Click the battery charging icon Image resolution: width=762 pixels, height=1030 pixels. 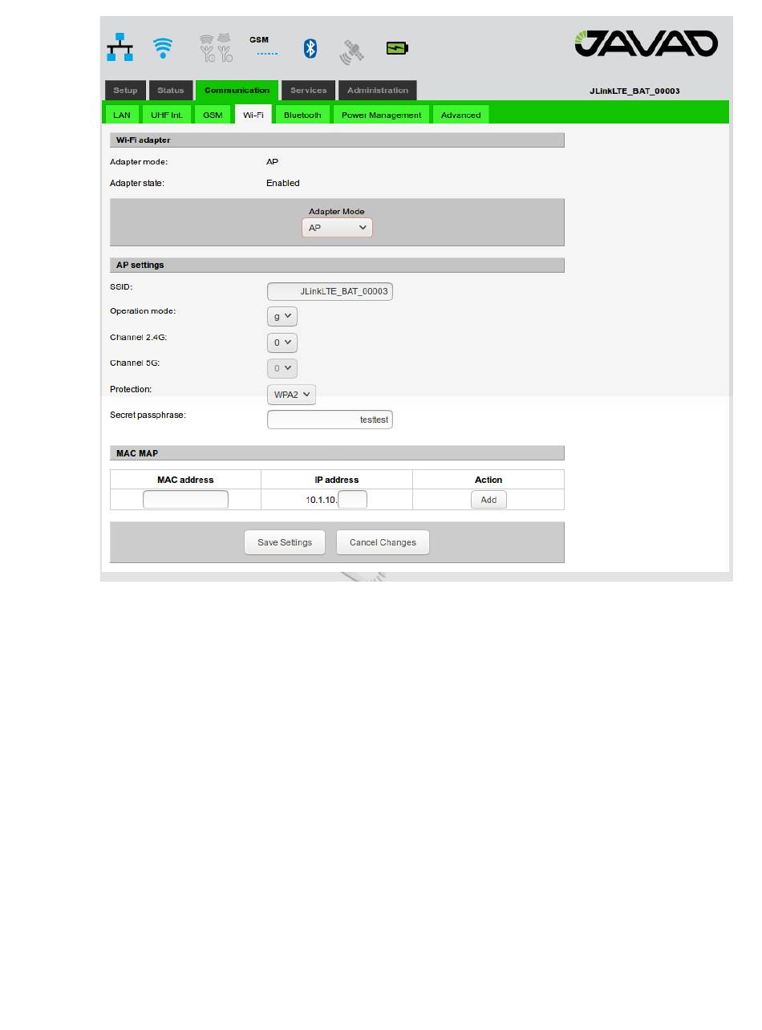tap(397, 48)
